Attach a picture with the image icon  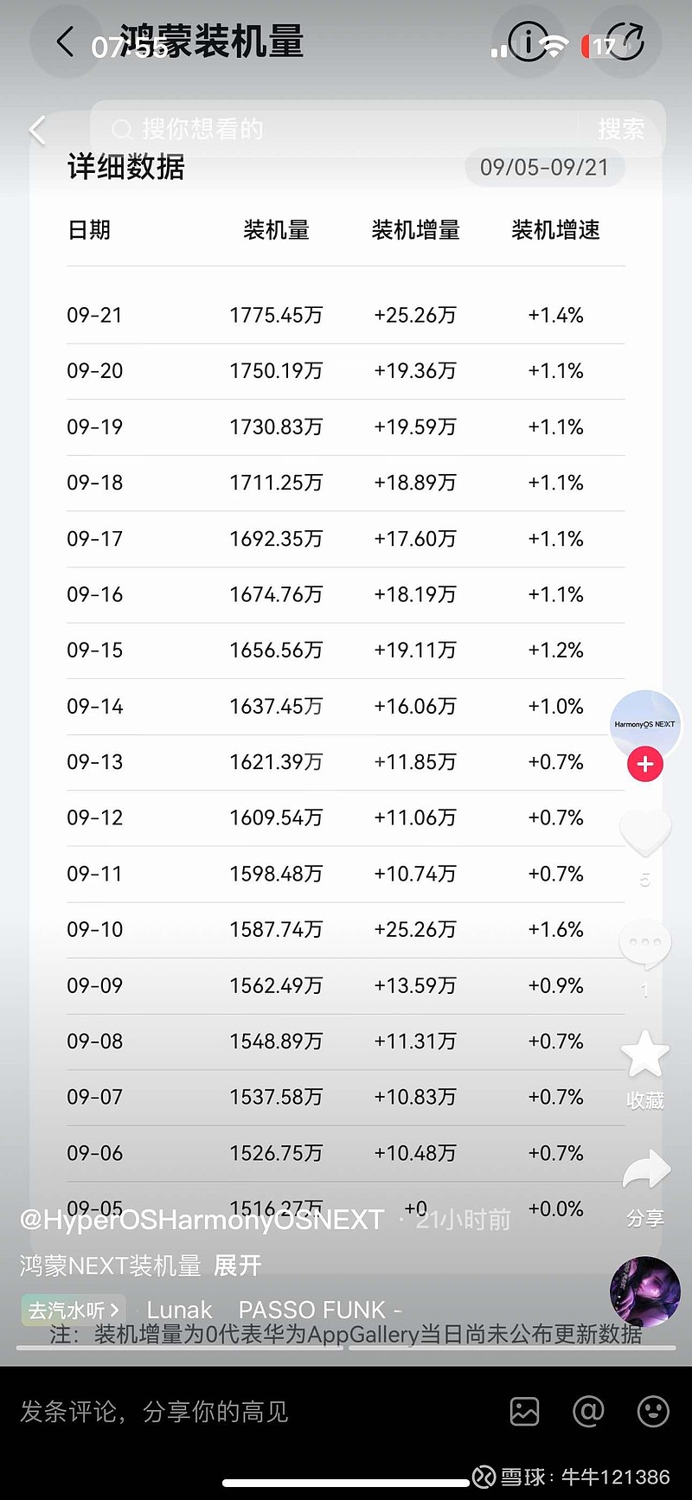coord(524,1412)
